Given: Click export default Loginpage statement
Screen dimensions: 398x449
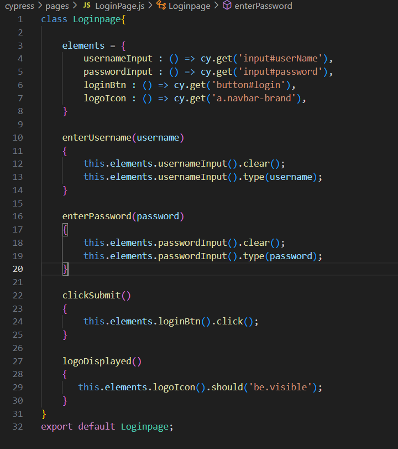Looking at the screenshot, I should point(107,427).
